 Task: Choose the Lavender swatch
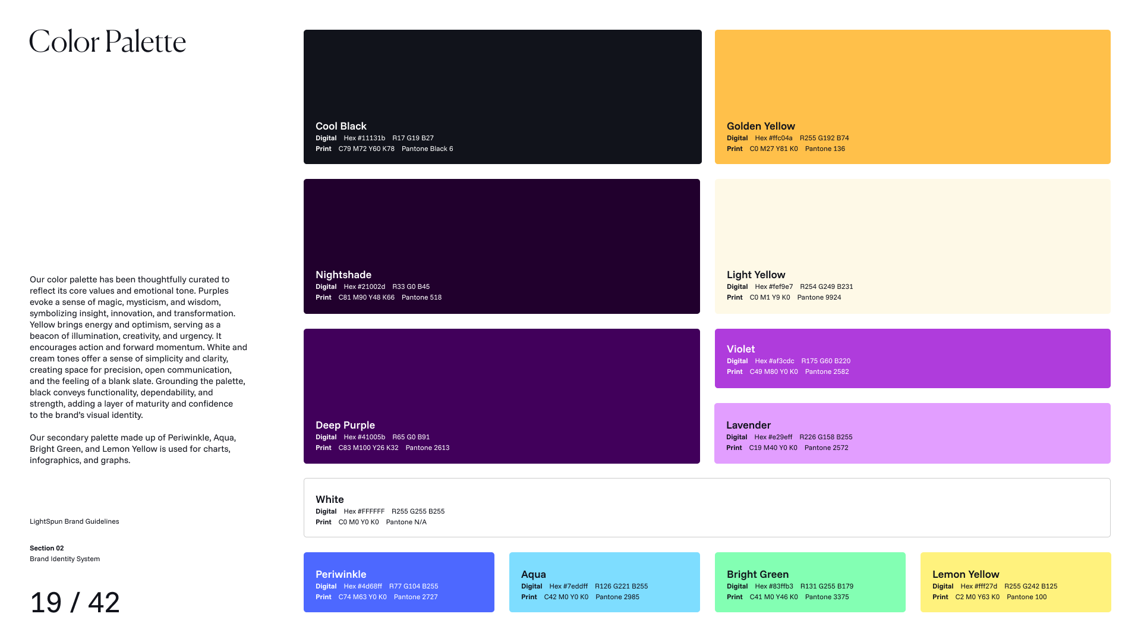(912, 433)
